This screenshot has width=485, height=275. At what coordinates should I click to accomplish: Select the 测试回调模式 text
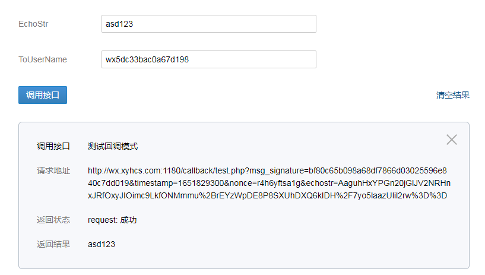(x=113, y=146)
